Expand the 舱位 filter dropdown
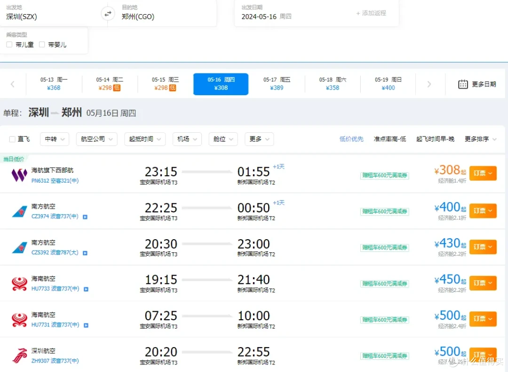Viewport: 508px width, 372px height. pyautogui.click(x=223, y=139)
